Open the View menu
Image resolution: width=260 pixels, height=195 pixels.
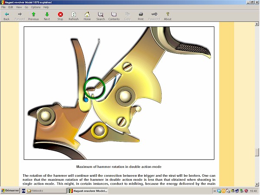click(19, 7)
